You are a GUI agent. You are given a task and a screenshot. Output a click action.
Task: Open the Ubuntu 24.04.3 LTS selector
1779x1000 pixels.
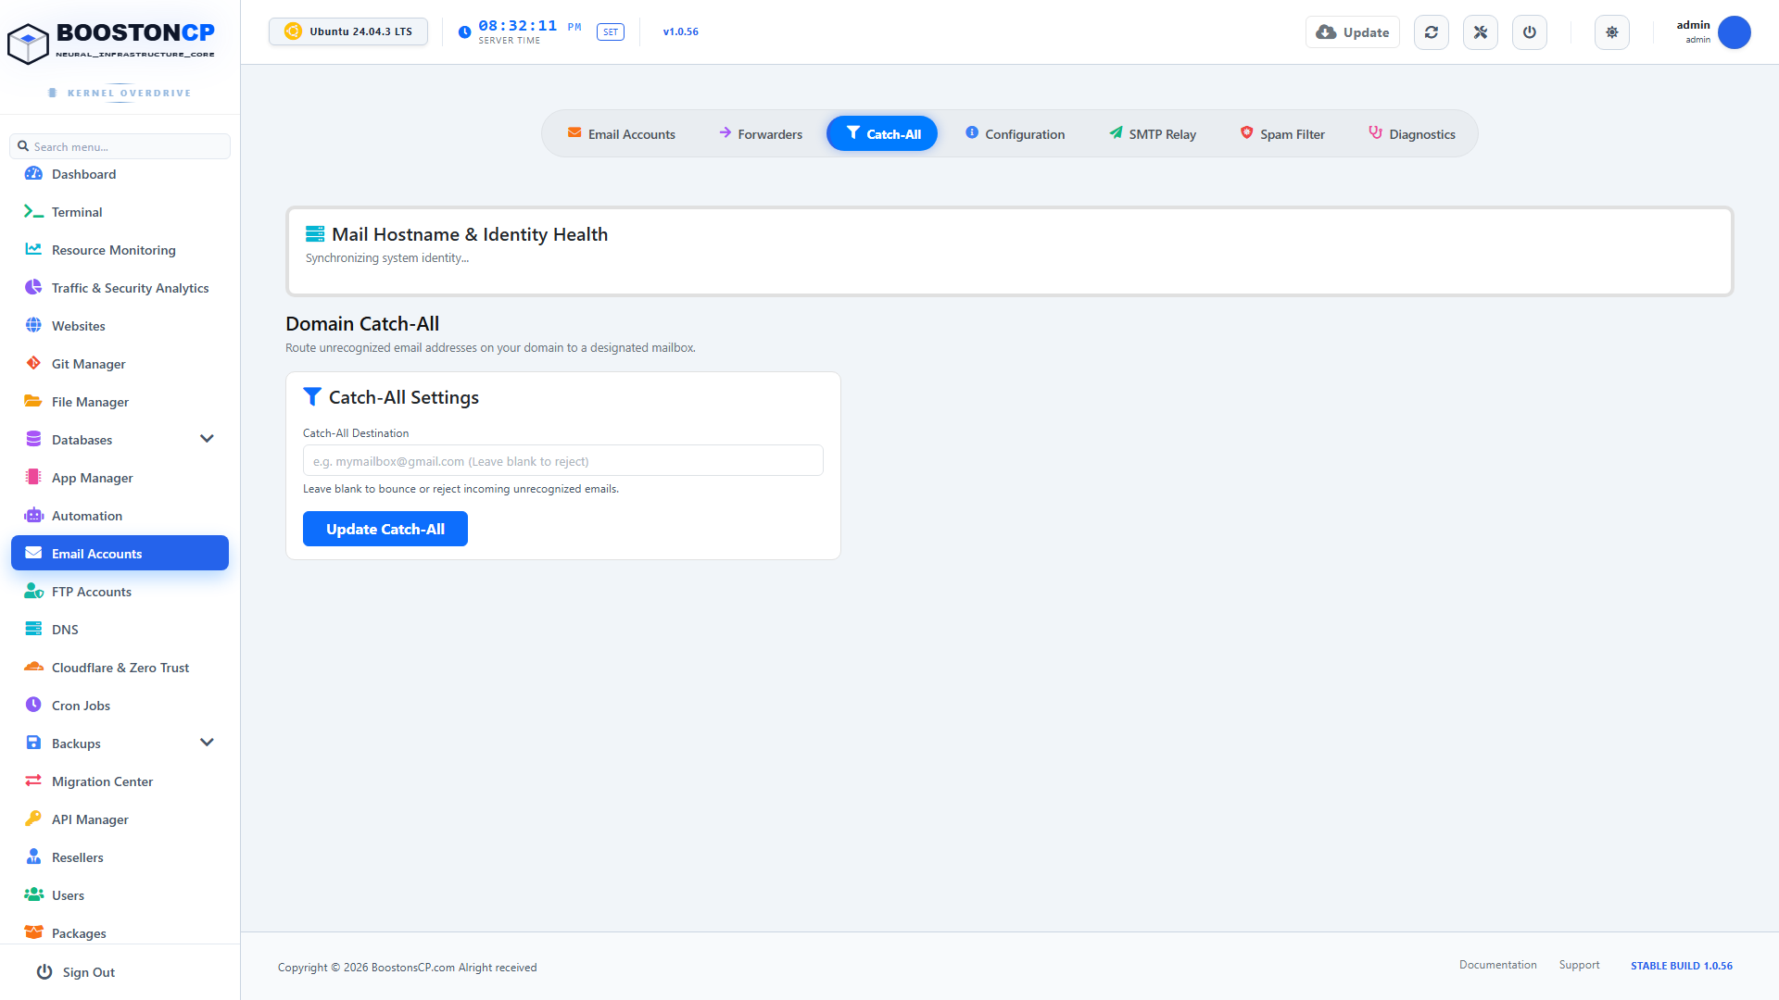click(348, 31)
